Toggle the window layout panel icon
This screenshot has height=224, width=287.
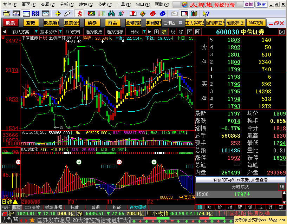pos(184,14)
